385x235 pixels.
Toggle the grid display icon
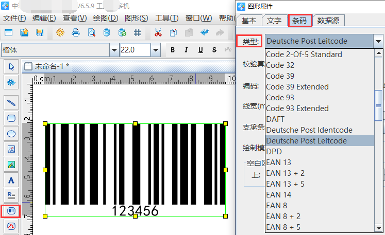[138, 32]
